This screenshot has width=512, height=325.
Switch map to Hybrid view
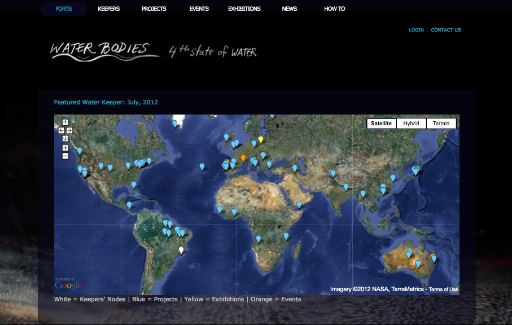(x=411, y=124)
